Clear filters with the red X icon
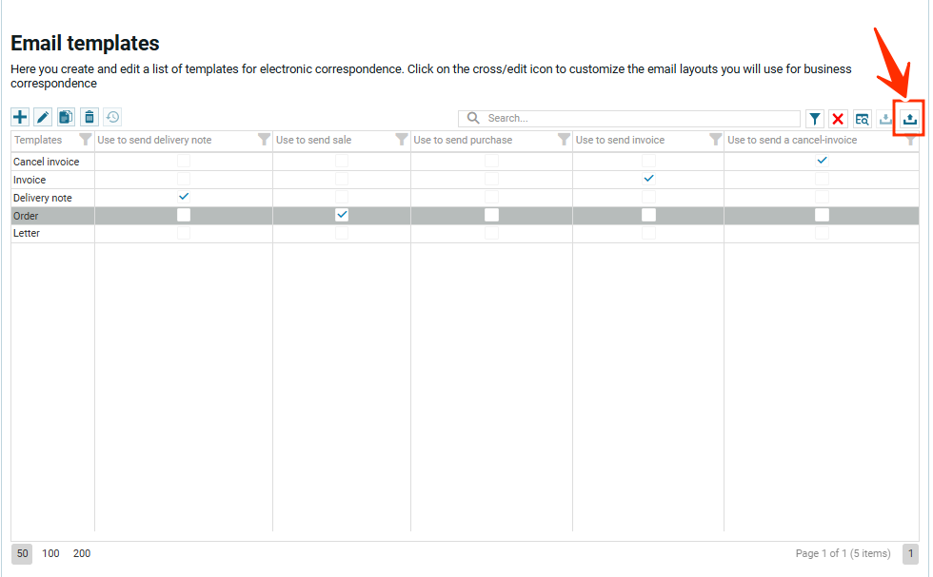The height and width of the screenshot is (577, 933). [x=838, y=119]
